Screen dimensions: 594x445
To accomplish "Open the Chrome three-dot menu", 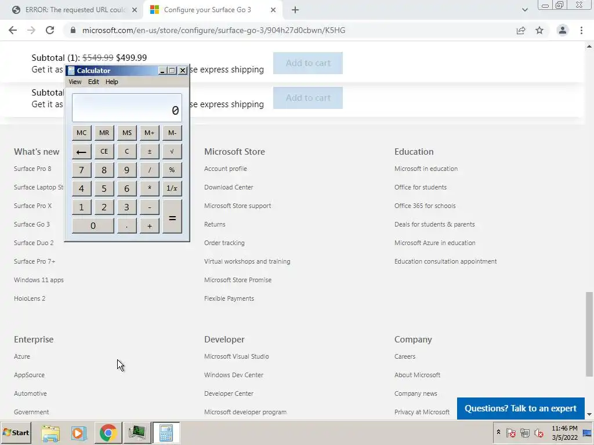I will (x=581, y=30).
